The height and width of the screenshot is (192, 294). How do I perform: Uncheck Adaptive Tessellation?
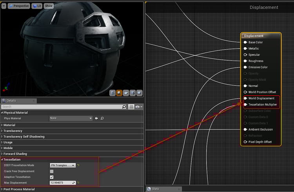point(52,177)
